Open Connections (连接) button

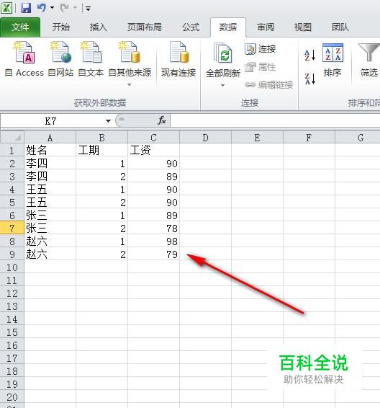coord(261,49)
